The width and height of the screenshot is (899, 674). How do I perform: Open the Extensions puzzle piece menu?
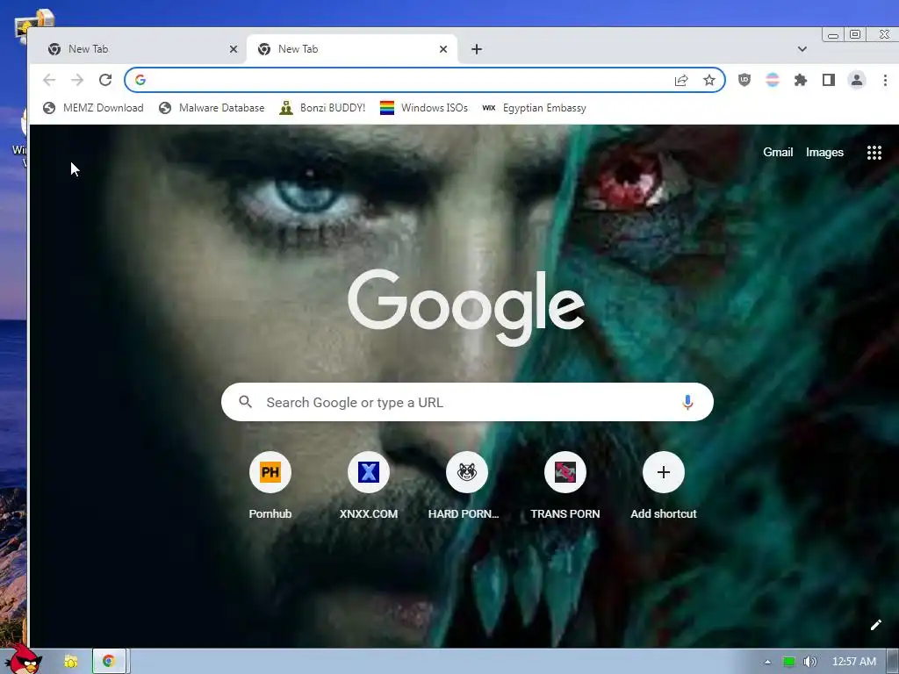801,80
